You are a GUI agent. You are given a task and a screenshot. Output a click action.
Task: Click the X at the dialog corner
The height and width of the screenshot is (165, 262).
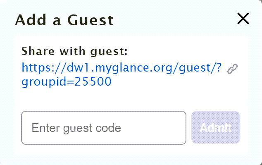(243, 18)
